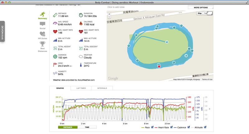This screenshot has width=249, height=134.
Task: Toggle the Pace graph checkbox
Action: pos(152,127)
